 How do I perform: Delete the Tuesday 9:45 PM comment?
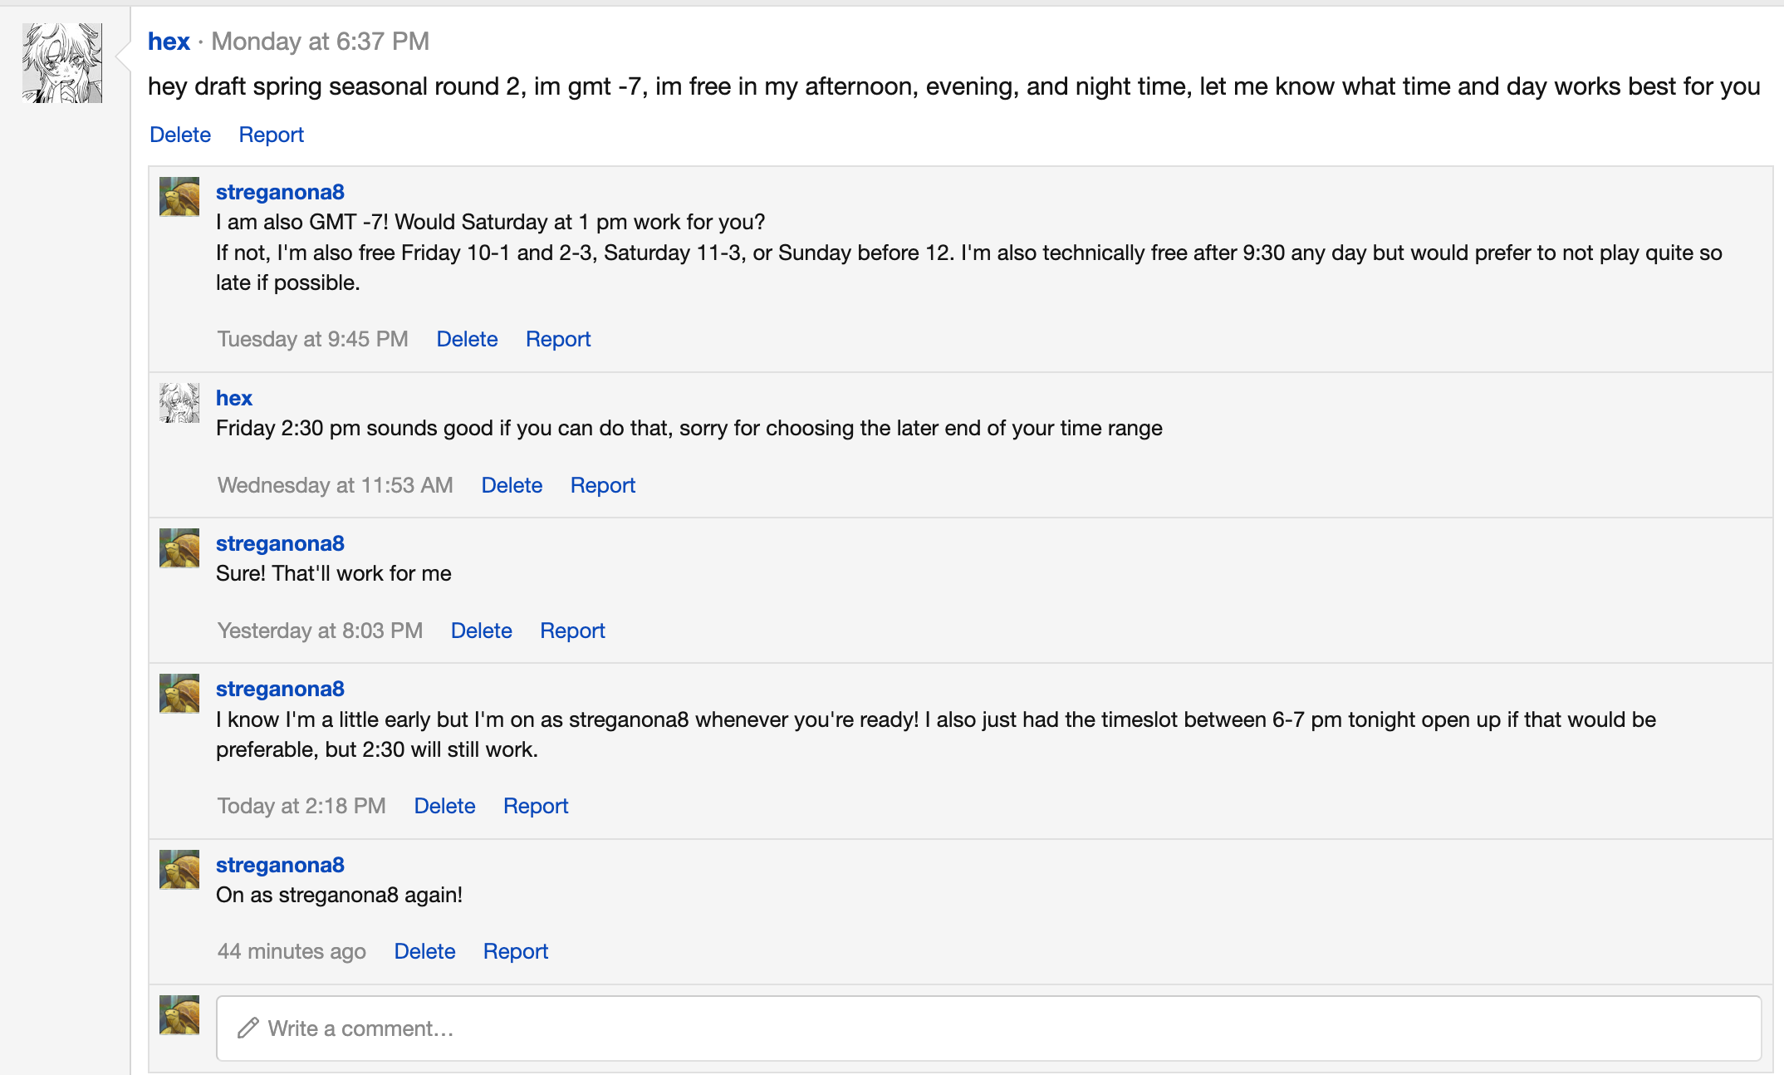pos(468,339)
